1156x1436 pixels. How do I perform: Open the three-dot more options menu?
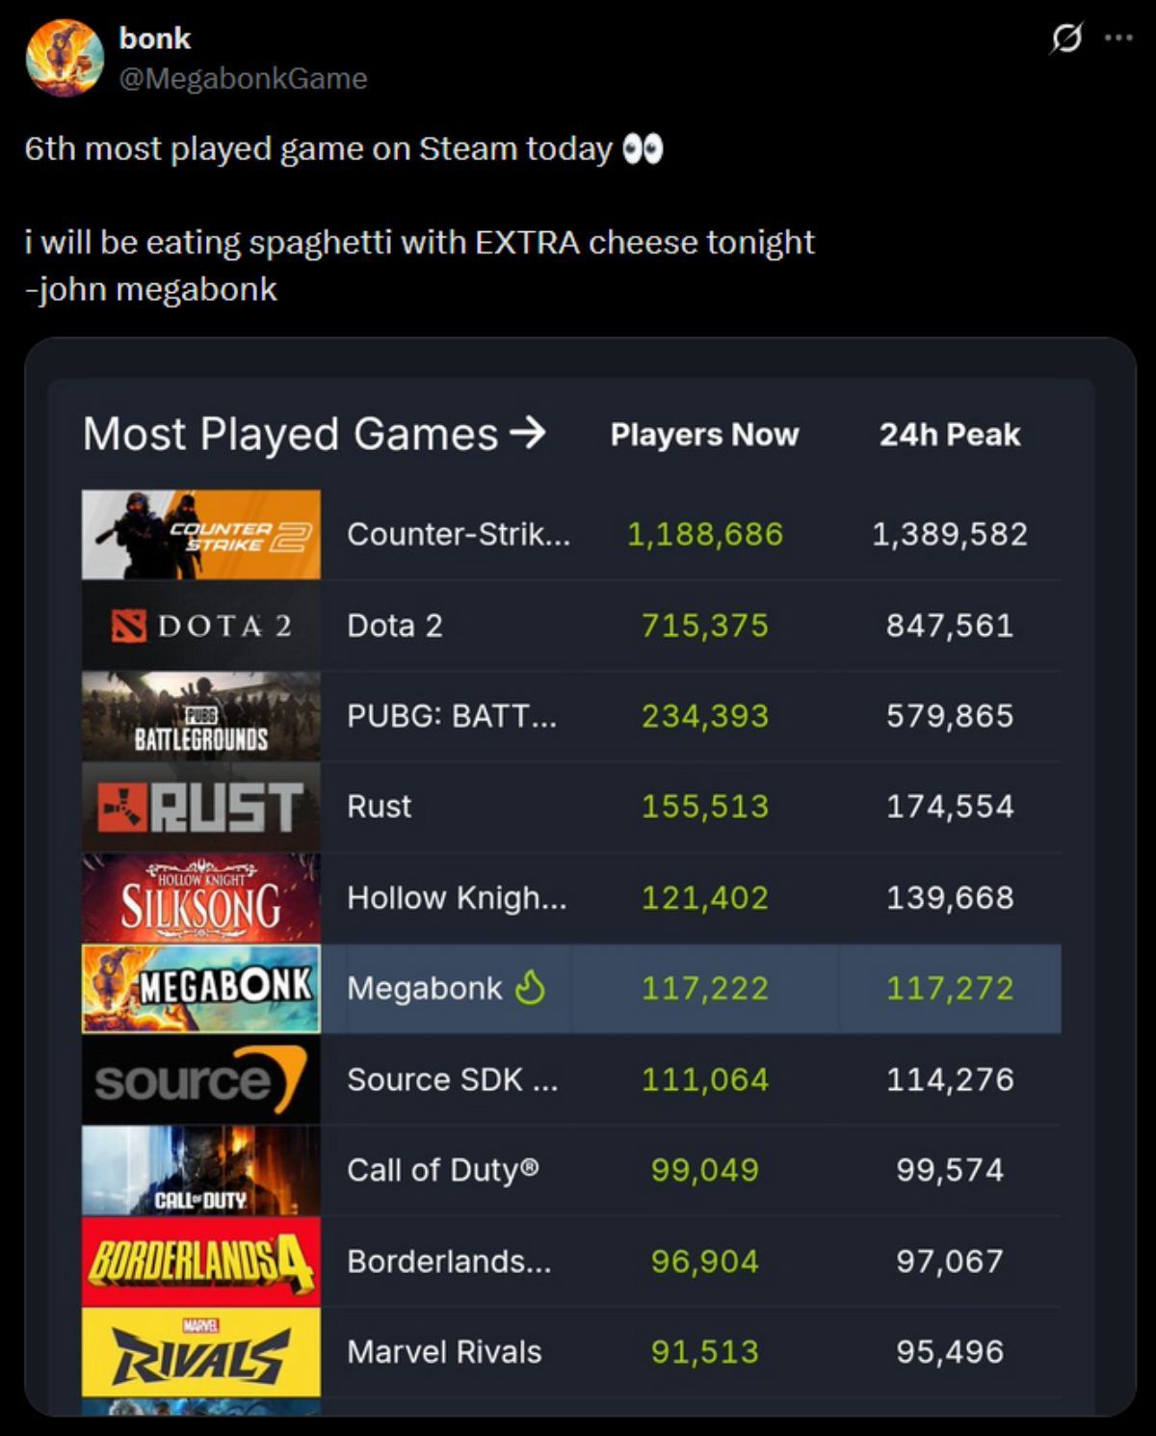point(1118,39)
